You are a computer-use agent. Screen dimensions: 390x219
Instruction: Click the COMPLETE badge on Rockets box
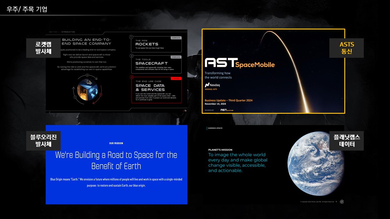(176, 38)
